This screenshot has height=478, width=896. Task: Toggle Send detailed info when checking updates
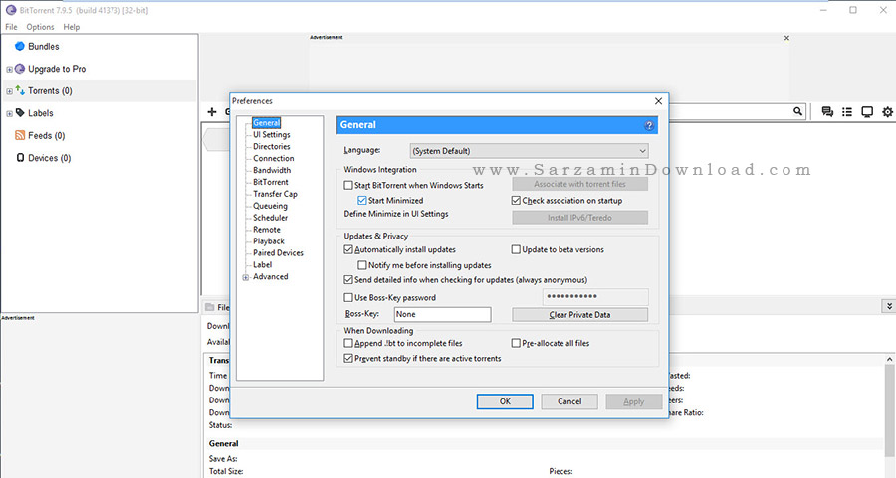(348, 280)
